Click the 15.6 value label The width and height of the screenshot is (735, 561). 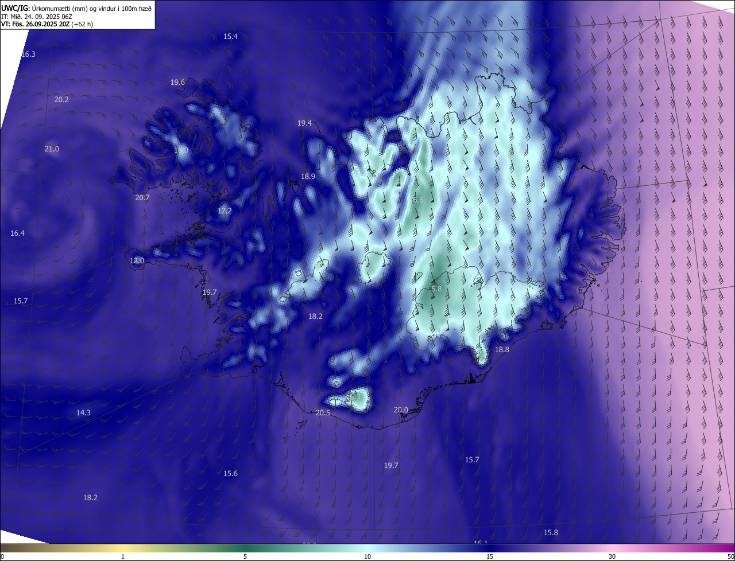230,474
